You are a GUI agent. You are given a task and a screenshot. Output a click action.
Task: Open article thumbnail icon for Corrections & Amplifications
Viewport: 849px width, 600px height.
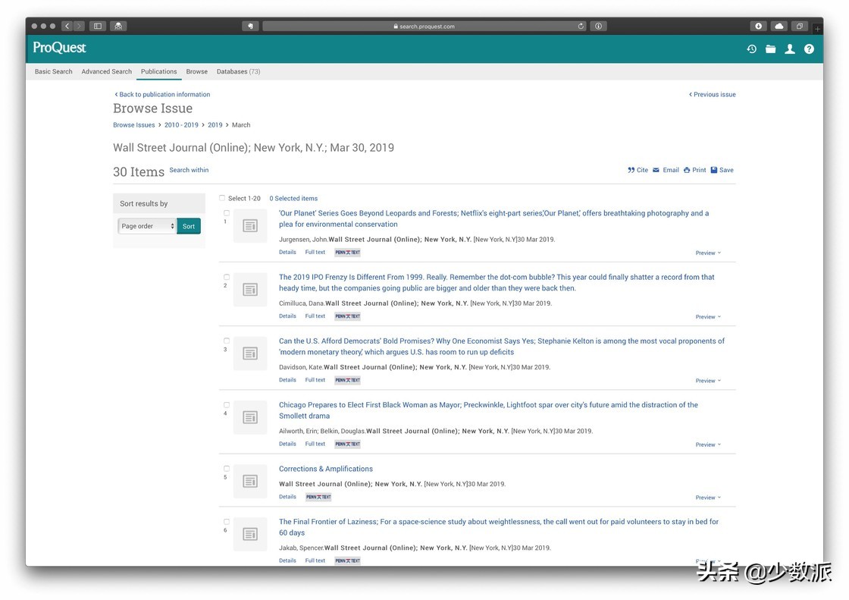pyautogui.click(x=250, y=482)
